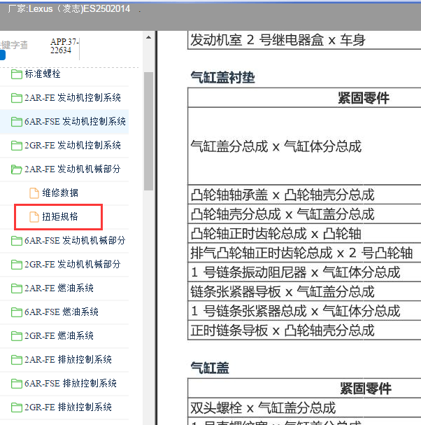This screenshot has height=425, width=421.
Task: Click the 紧固零件 header under 气缸盖
Action: [x=366, y=389]
